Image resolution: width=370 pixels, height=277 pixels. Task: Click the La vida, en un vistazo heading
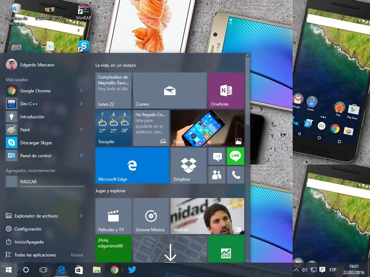[x=116, y=65]
